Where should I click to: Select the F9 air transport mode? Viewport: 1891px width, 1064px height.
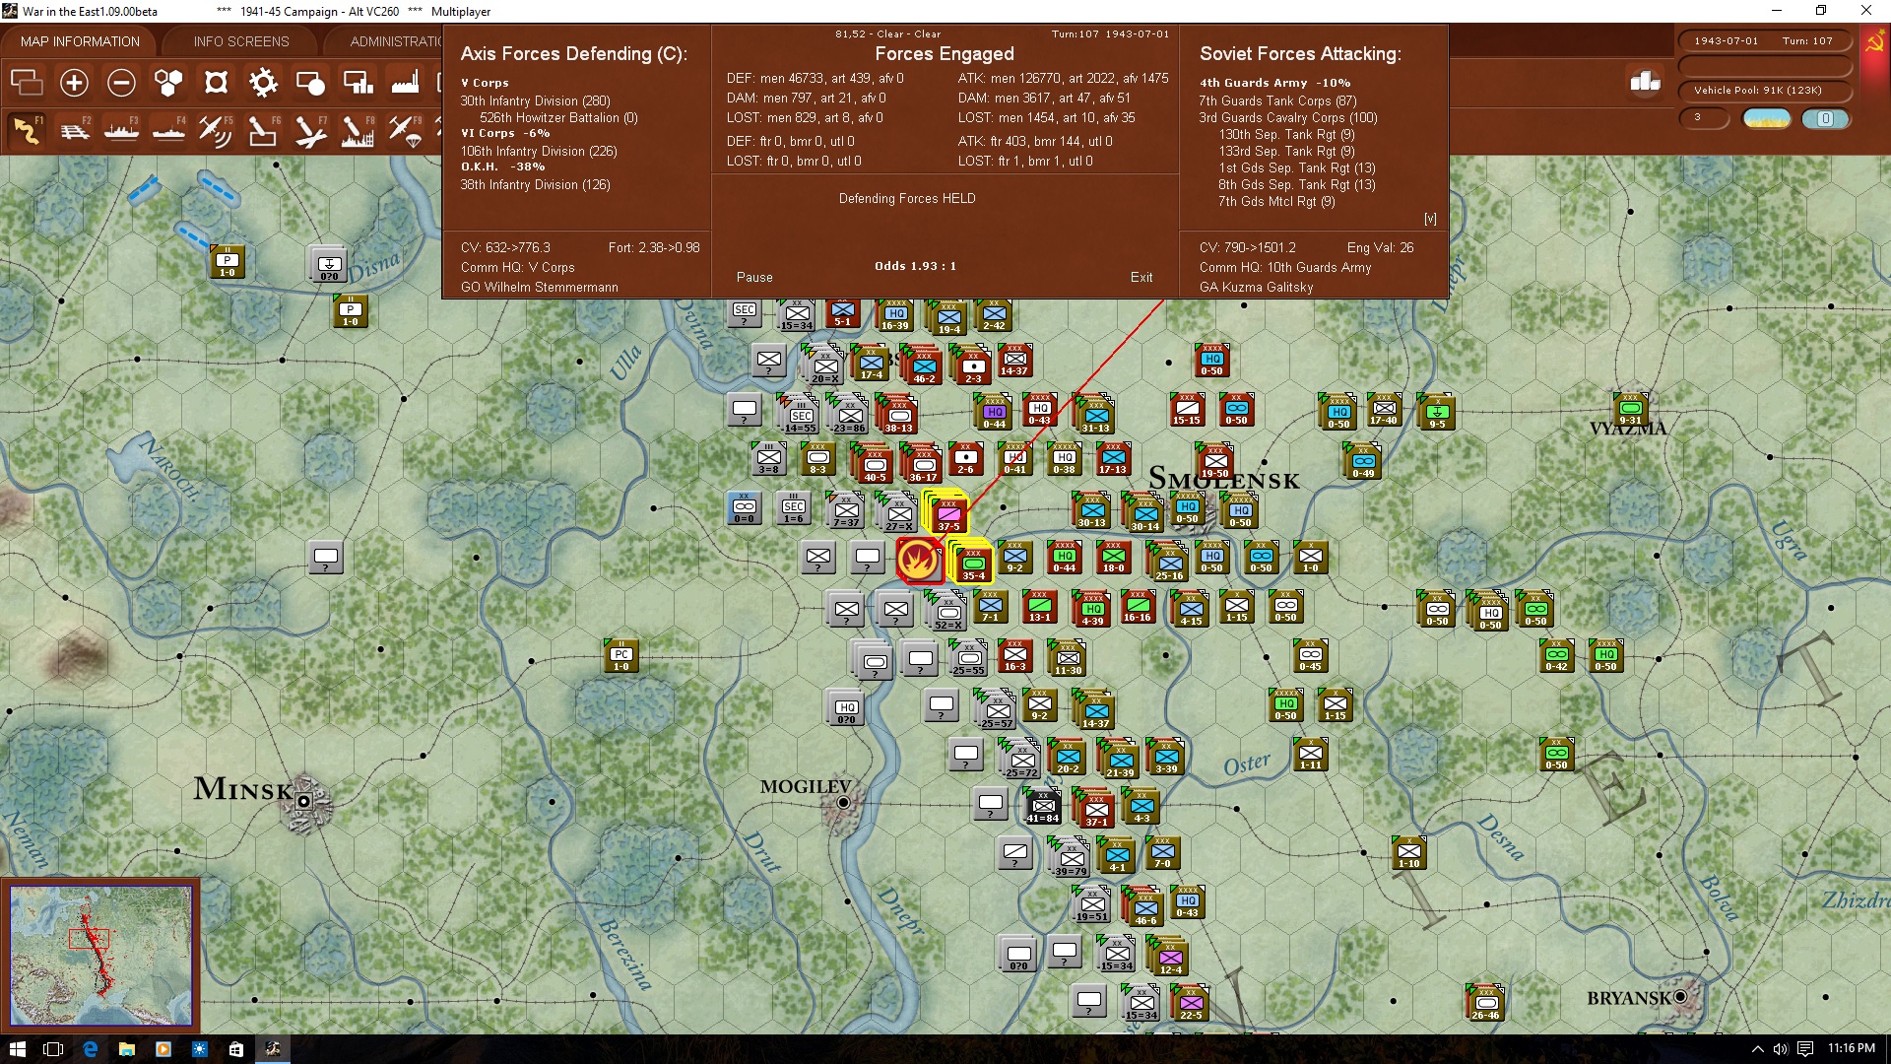click(405, 130)
